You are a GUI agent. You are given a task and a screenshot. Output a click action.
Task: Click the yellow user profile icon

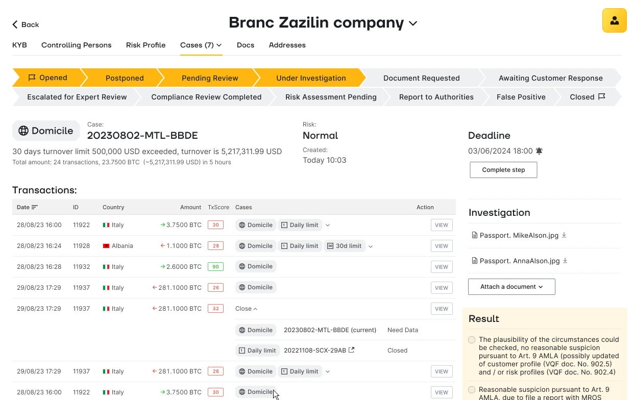(x=614, y=20)
